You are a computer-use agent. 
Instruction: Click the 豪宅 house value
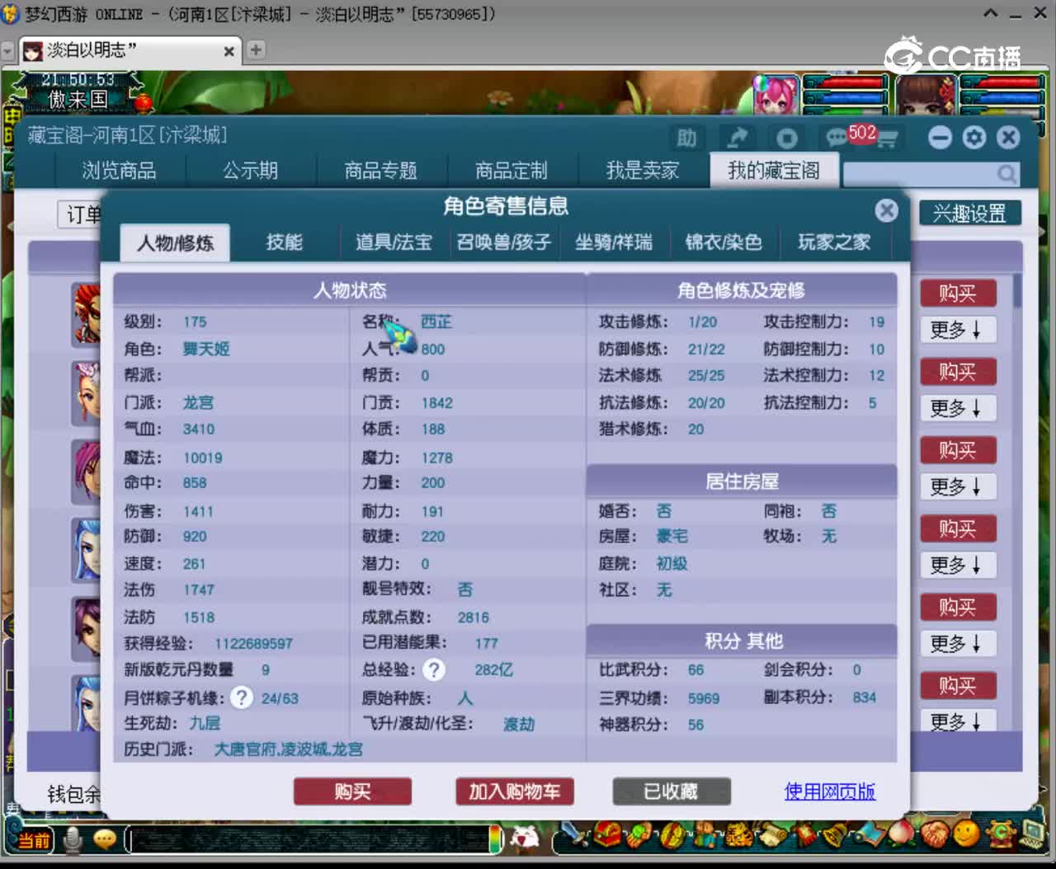[x=672, y=536]
